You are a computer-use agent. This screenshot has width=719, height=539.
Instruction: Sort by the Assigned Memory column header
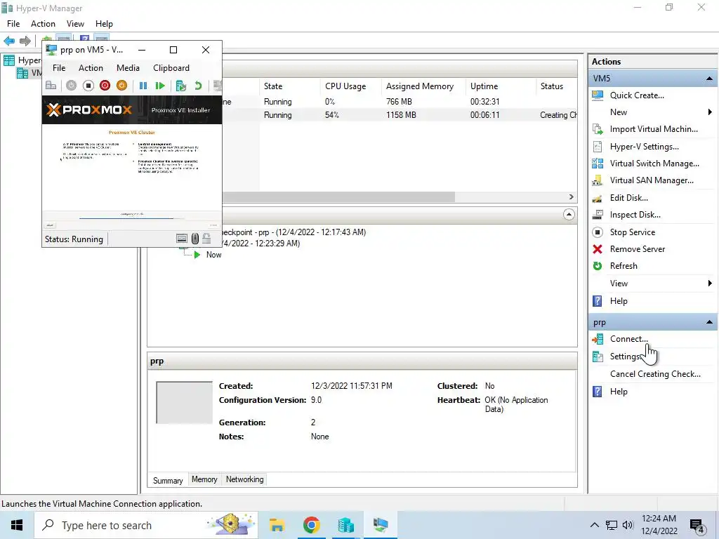(423, 86)
